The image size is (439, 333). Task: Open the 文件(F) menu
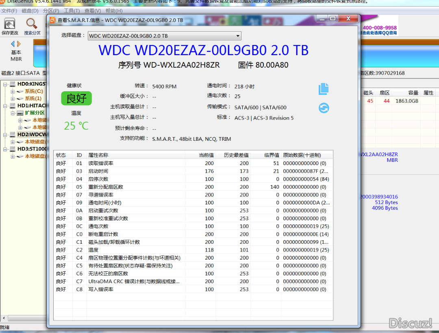point(9,11)
